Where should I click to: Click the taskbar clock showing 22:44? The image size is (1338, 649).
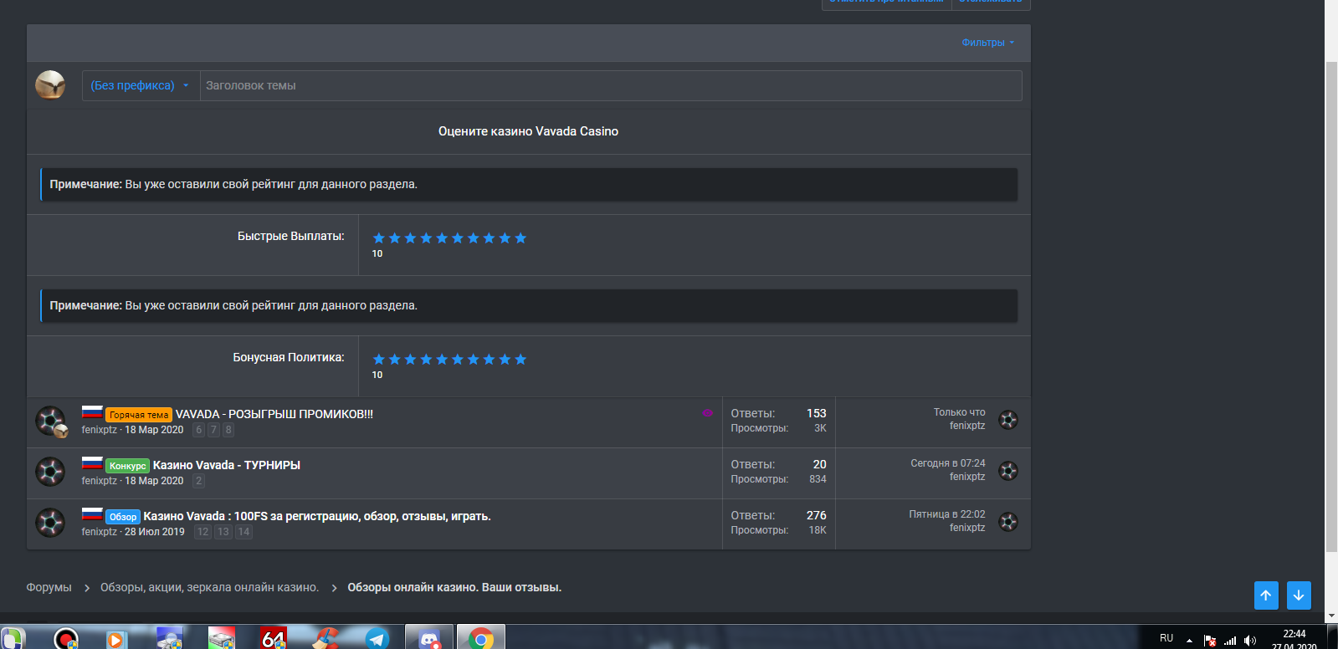(1294, 639)
